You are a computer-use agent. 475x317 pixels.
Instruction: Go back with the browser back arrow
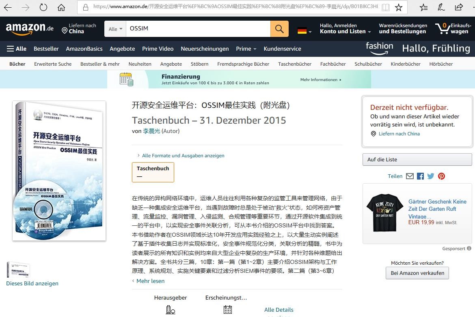(8, 7)
